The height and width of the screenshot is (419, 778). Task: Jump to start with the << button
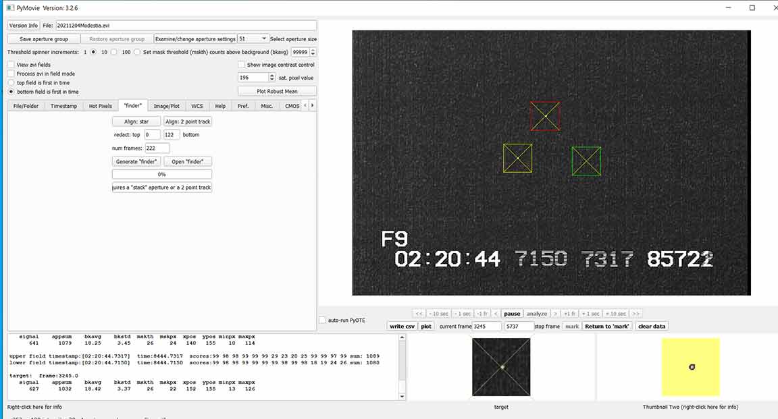coord(419,314)
